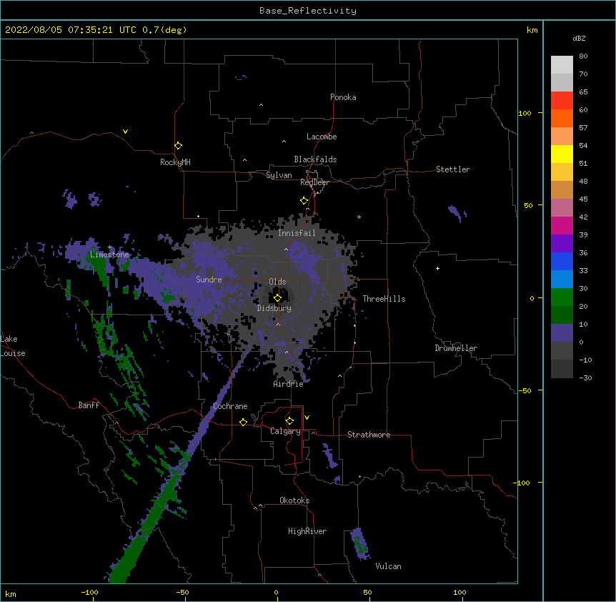Screen dimensions: 616x602
Task: Click the Sylvan label
Action: coord(279,175)
